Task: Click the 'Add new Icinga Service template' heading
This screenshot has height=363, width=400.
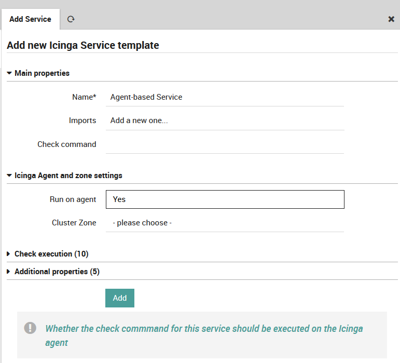Action: pyautogui.click(x=83, y=45)
